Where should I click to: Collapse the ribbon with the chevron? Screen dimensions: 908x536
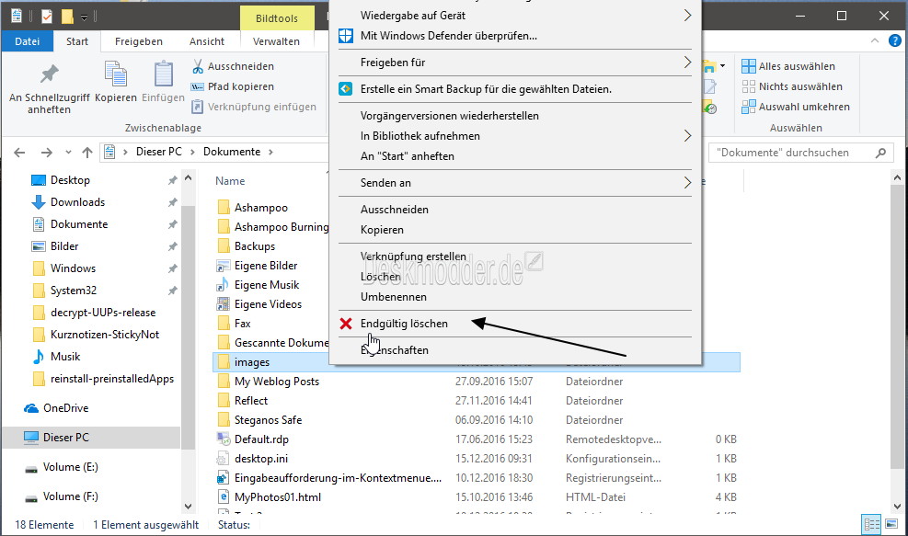pos(874,40)
